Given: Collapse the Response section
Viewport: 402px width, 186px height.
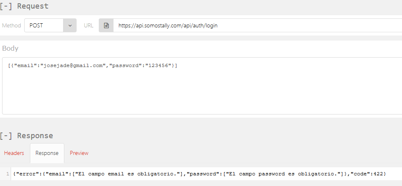Looking at the screenshot, I should pyautogui.click(x=6, y=136).
